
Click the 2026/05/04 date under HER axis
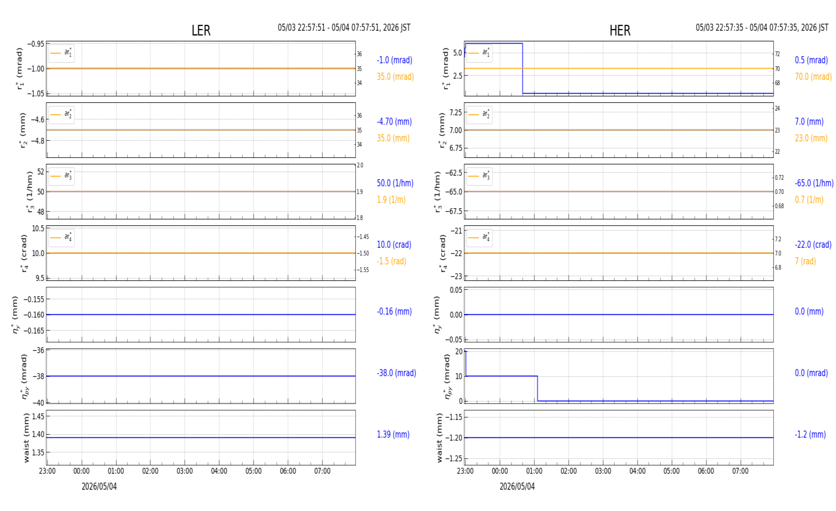point(517,487)
